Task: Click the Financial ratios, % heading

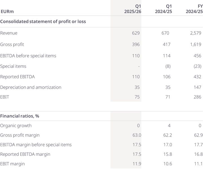Action: tap(19, 116)
